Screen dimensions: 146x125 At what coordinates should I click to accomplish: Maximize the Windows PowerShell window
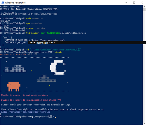pos(134,3)
